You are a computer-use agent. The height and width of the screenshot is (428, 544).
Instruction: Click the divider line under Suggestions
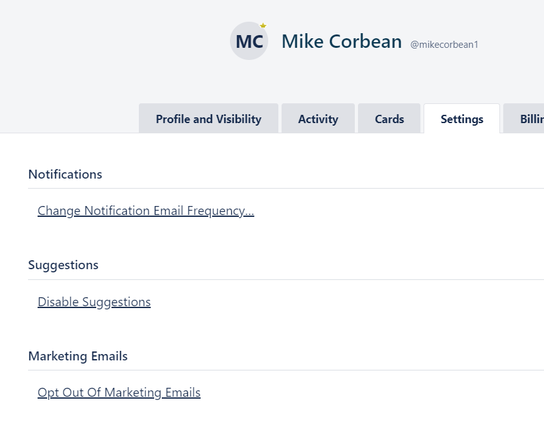point(286,279)
